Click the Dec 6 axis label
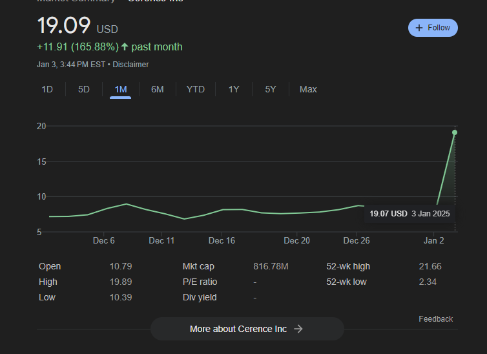This screenshot has height=354, width=487. point(104,241)
